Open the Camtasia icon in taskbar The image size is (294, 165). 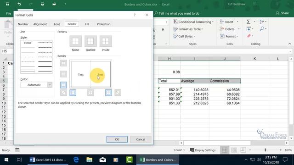tap(130, 160)
